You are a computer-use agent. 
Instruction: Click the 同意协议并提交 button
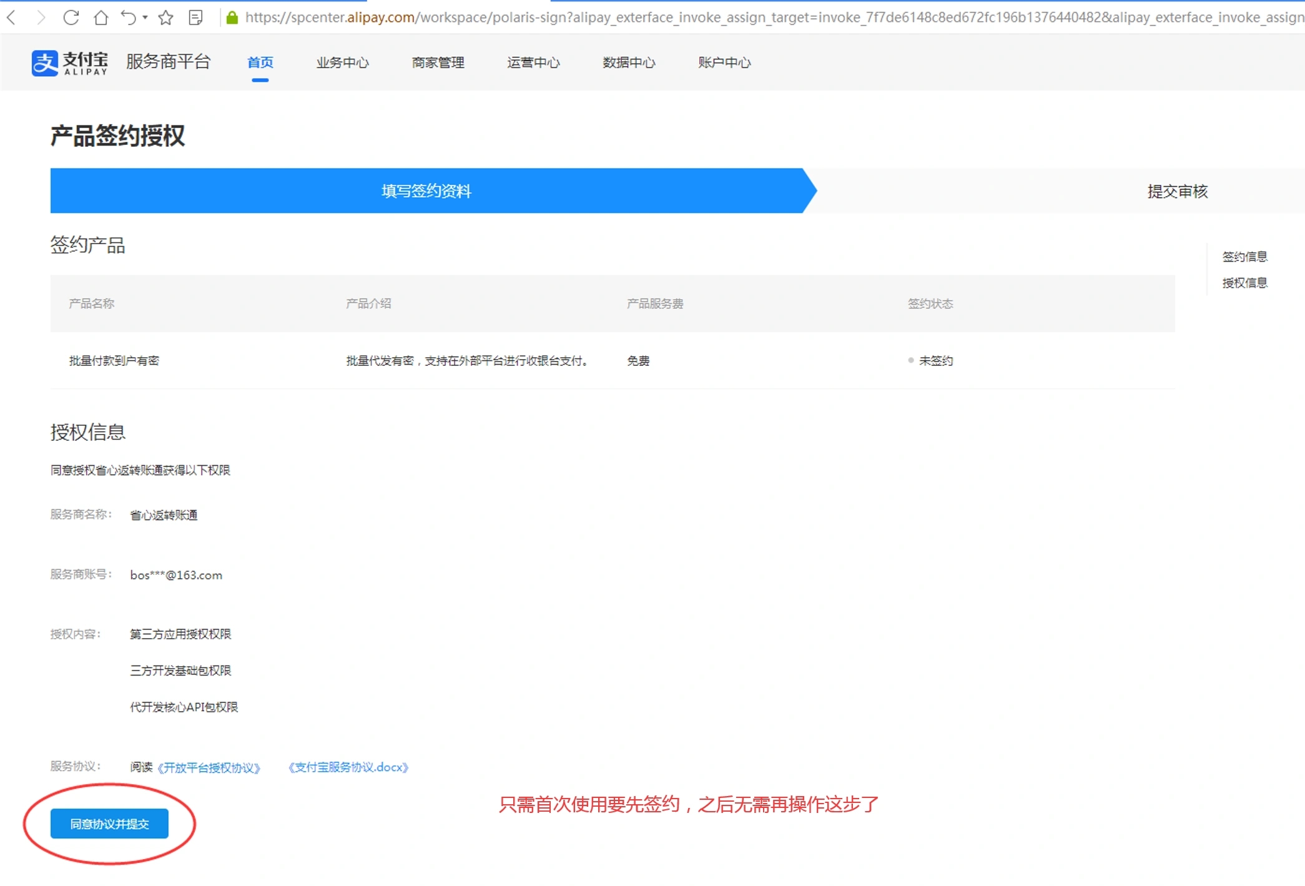[109, 824]
